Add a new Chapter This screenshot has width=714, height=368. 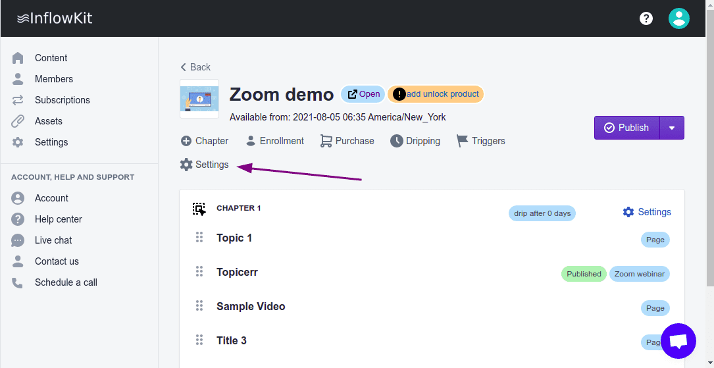pos(204,141)
